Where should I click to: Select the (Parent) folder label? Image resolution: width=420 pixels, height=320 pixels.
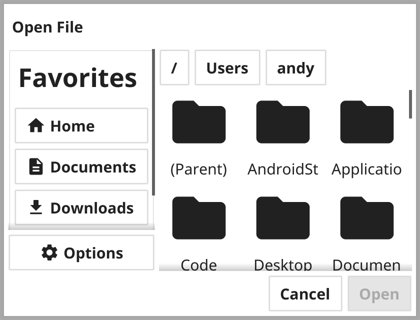(x=198, y=169)
